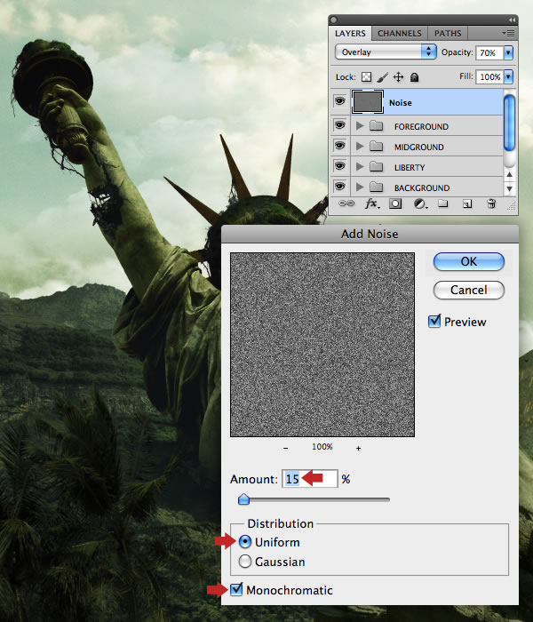Image resolution: width=533 pixels, height=622 pixels.
Task: Click the Amount slider handle
Action: [243, 499]
